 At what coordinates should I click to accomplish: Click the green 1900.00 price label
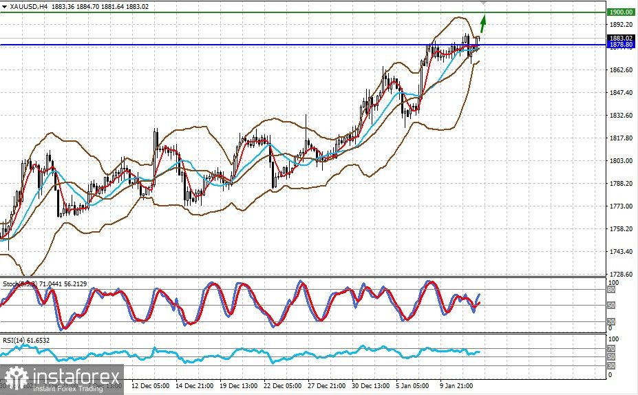click(621, 12)
